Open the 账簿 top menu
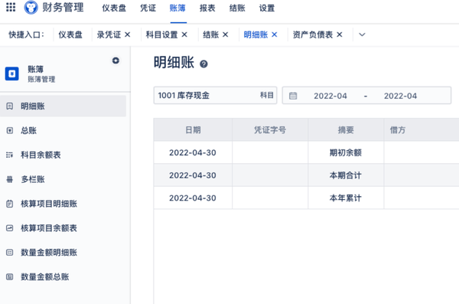This screenshot has width=459, height=304. tap(177, 8)
